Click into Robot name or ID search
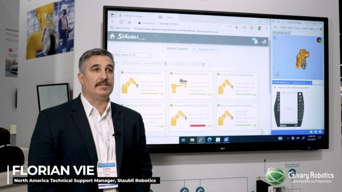Image resolution: width=342 pixels, height=192 pixels. coord(132,55)
